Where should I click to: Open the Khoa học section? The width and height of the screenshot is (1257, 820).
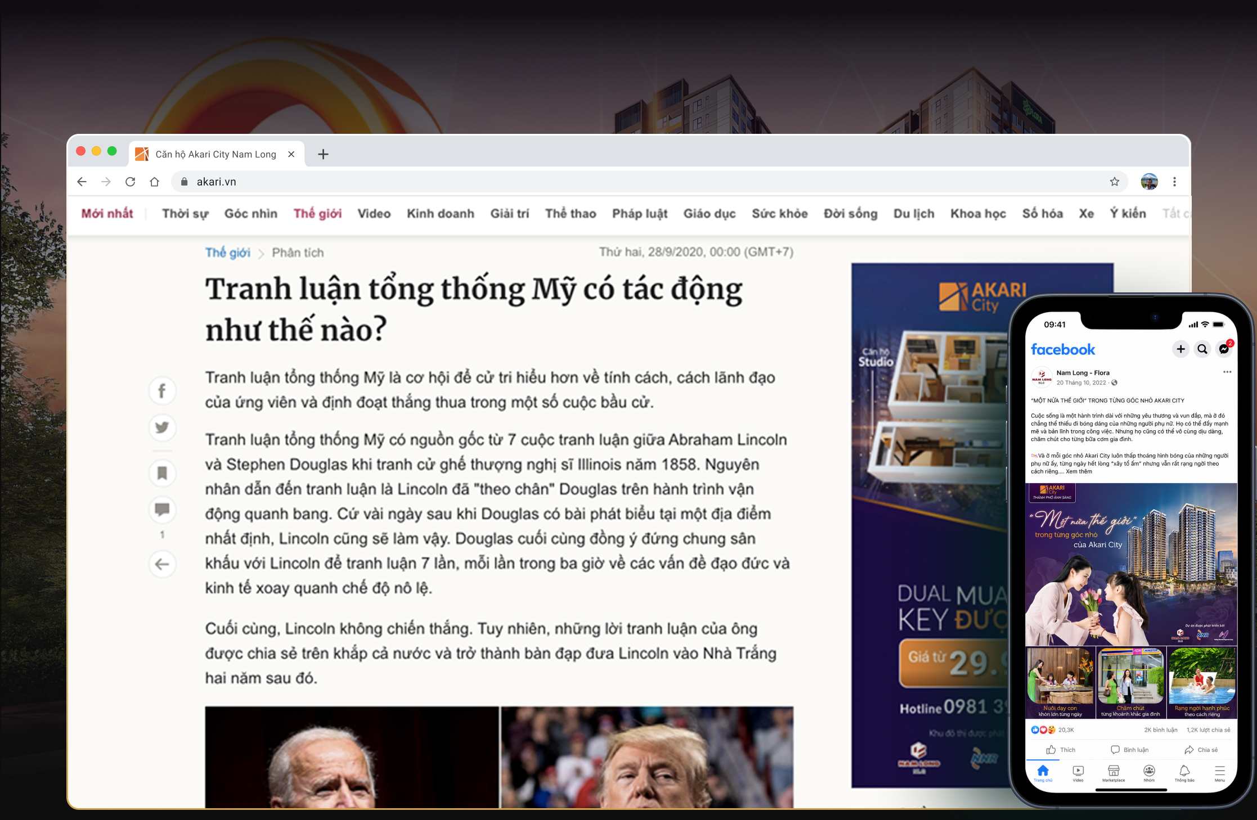[978, 214]
